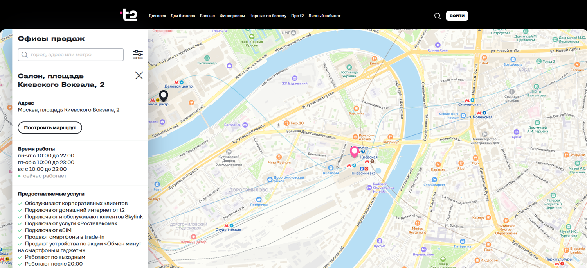The width and height of the screenshot is (587, 268).
Task: Click the Олимп Холл marker
Action: point(438,45)
